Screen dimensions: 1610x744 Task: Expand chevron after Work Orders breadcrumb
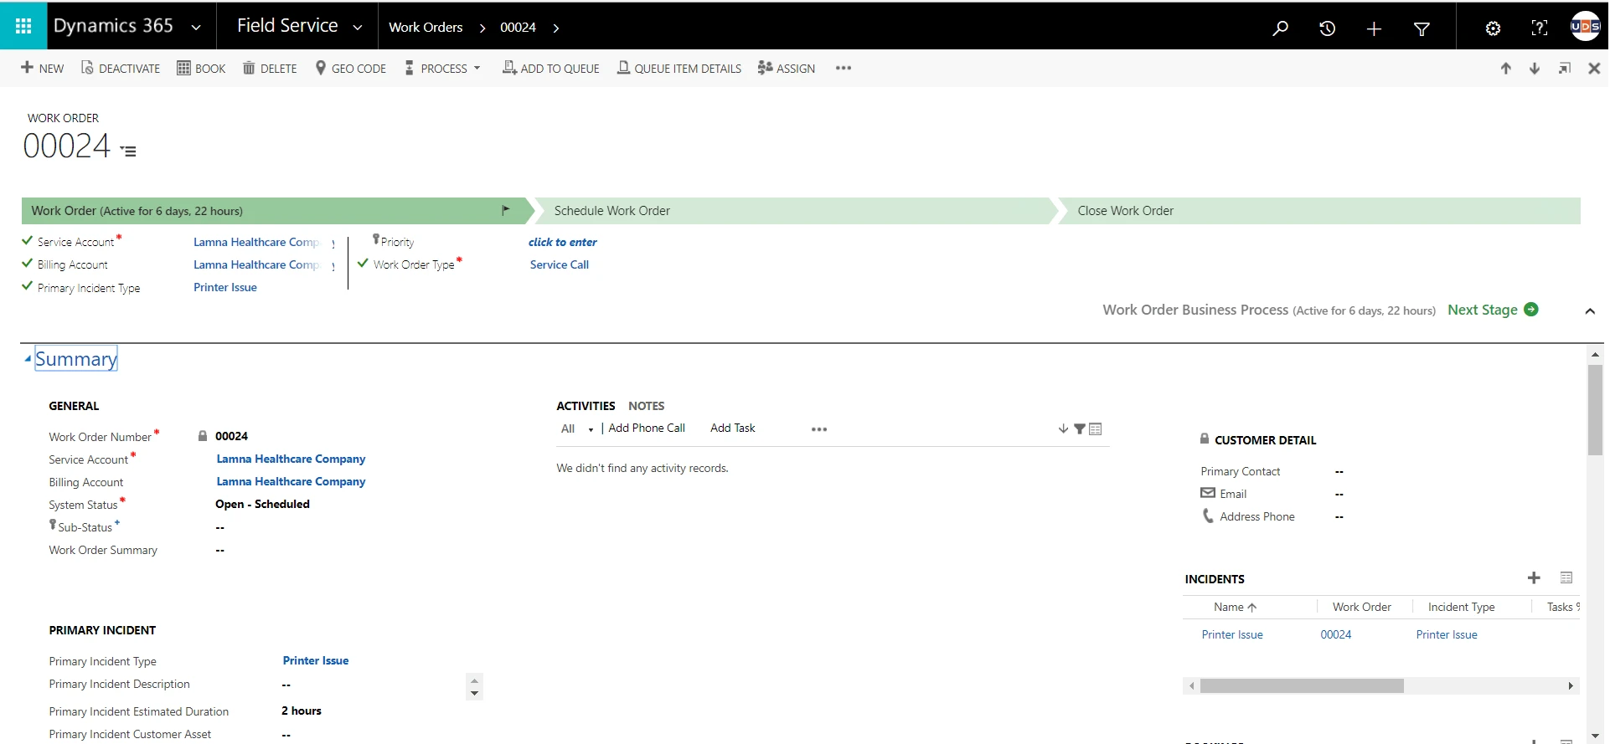482,28
